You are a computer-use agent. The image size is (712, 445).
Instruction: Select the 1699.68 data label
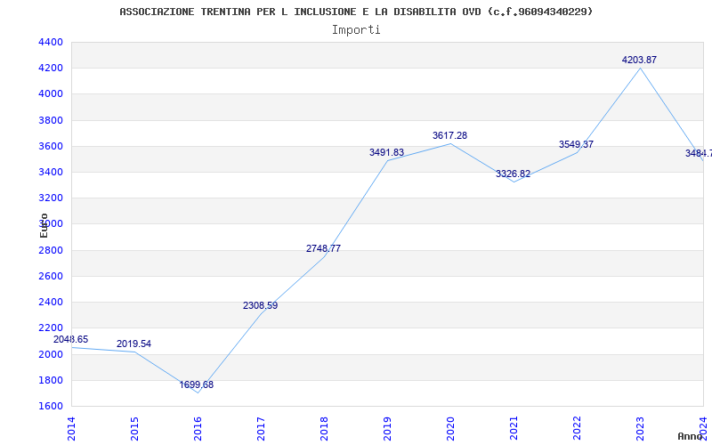point(196,385)
